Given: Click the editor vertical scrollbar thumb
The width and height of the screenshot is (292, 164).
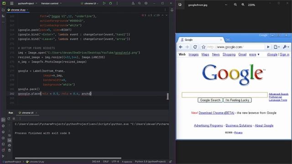Looking at the screenshot, I should (168, 96).
